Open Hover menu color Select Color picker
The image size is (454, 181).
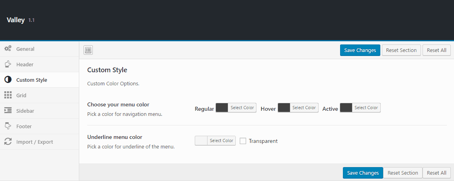point(304,108)
